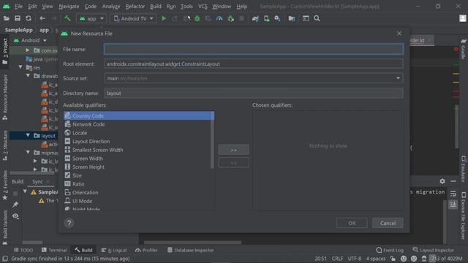Click scroll to end icon in Build output

coord(453,205)
